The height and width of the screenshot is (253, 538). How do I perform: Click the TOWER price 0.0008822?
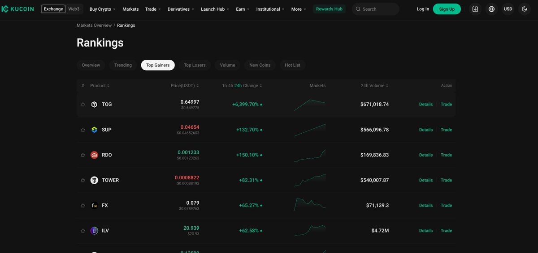pyautogui.click(x=187, y=177)
